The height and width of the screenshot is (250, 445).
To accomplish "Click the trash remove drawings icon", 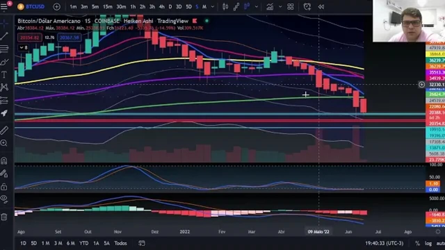I will (4, 217).
